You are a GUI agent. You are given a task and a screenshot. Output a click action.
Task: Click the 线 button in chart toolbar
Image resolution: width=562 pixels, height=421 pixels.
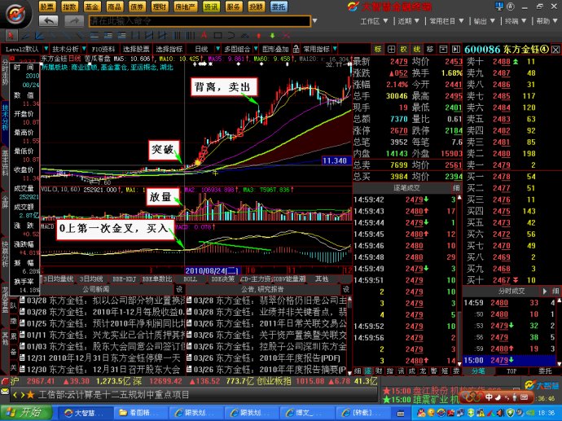click(x=417, y=49)
